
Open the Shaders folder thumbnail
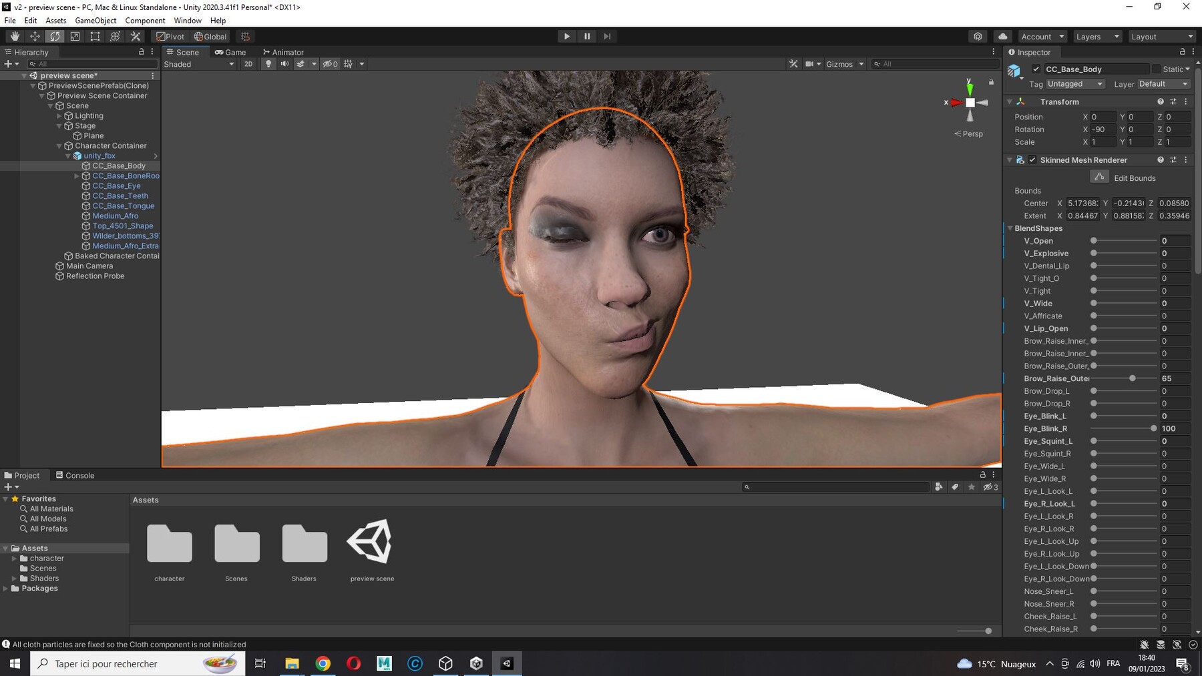(305, 543)
